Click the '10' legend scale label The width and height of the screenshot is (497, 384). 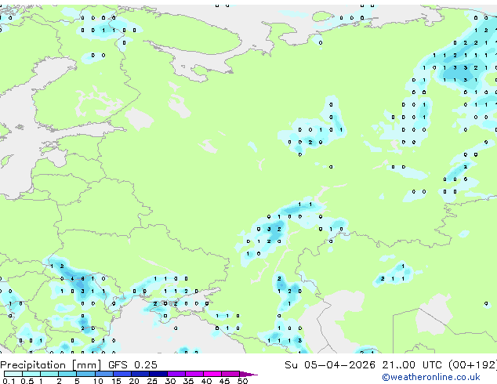point(98,381)
